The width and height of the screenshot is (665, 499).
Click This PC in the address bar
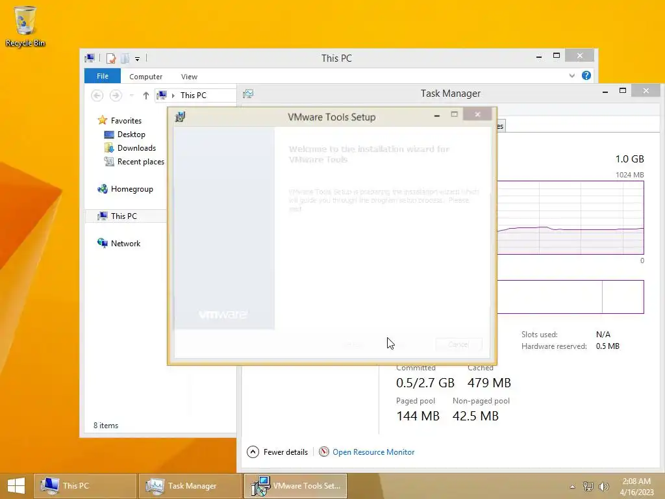point(194,96)
